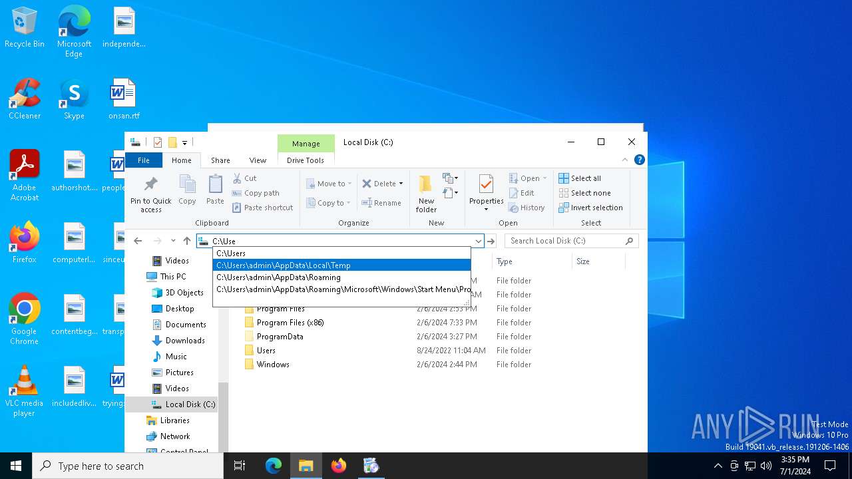Click the Task View taskbar button

tap(240, 466)
